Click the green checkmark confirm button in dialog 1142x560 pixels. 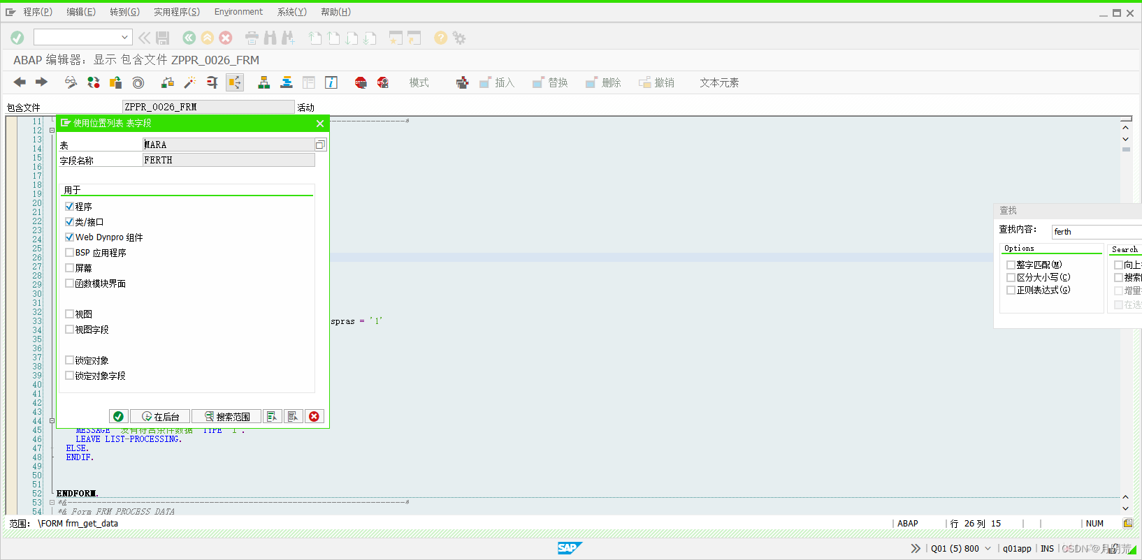pos(118,416)
